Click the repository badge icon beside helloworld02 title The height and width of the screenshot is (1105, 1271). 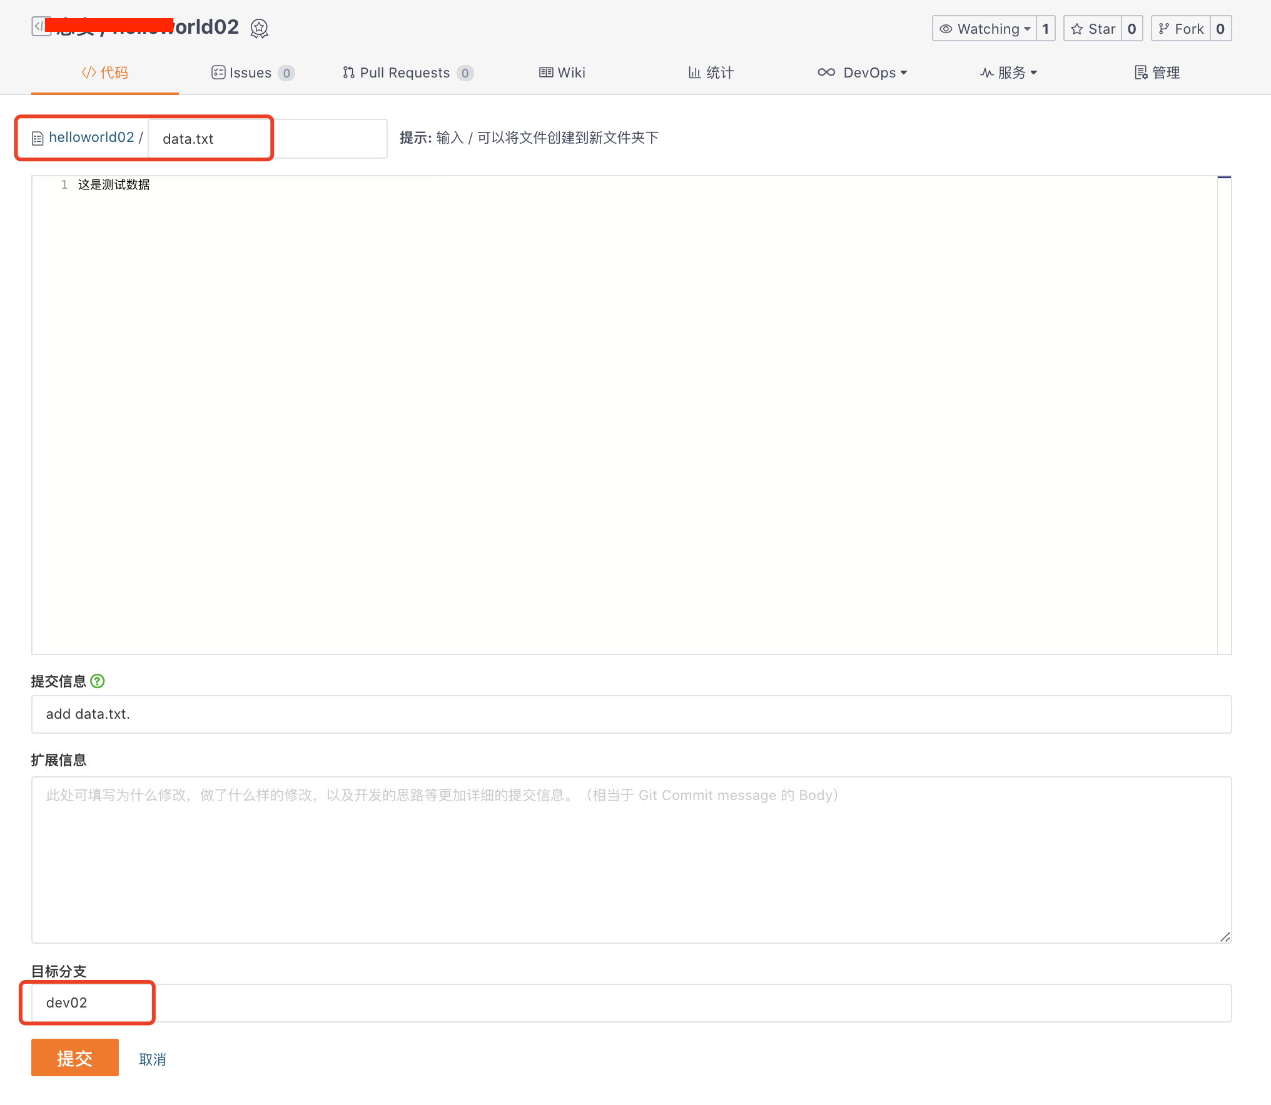(259, 29)
